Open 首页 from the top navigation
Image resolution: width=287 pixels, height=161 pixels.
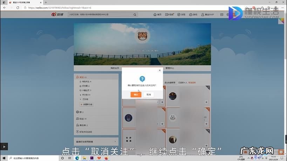point(157,14)
